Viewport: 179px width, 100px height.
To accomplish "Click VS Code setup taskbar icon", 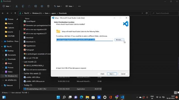I will point(122,97).
